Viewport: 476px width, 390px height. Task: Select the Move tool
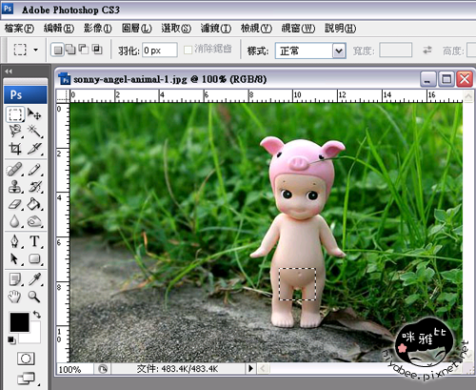point(34,113)
